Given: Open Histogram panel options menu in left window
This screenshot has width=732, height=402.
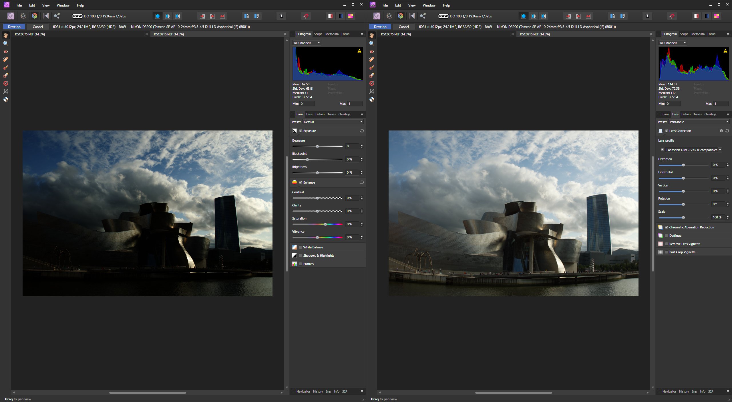Looking at the screenshot, I should (x=362, y=34).
